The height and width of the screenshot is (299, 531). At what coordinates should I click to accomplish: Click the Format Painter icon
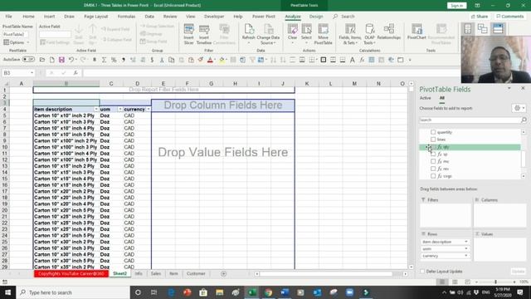coord(201,60)
